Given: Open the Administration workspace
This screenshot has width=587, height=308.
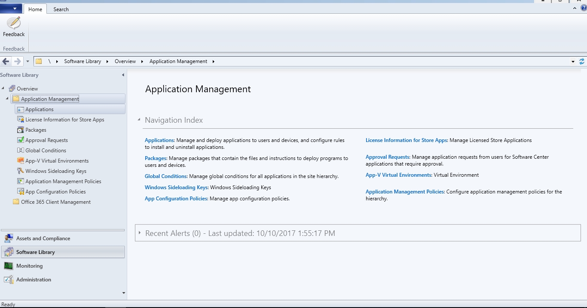Looking at the screenshot, I should [34, 280].
